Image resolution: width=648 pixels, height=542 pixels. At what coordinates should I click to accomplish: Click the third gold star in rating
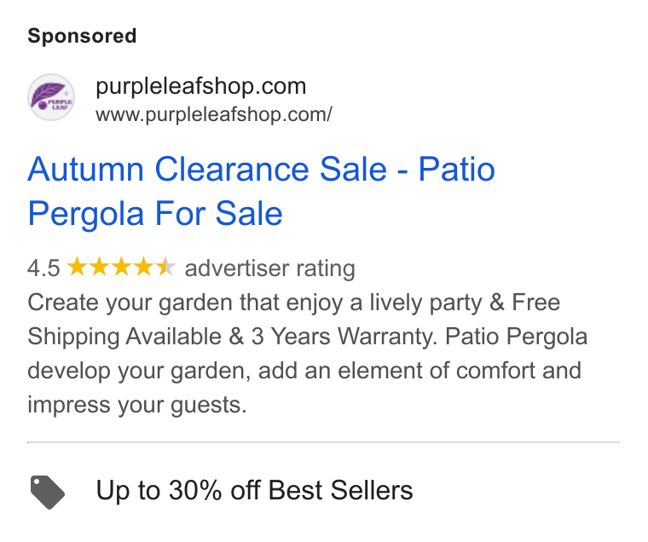click(x=121, y=267)
